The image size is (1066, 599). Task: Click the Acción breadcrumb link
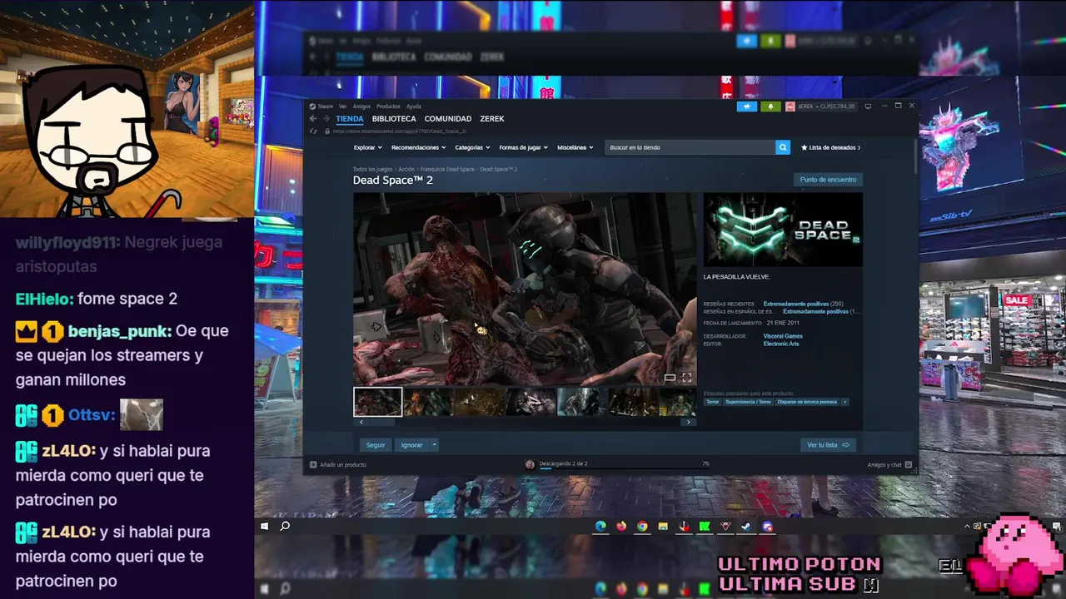pos(406,169)
